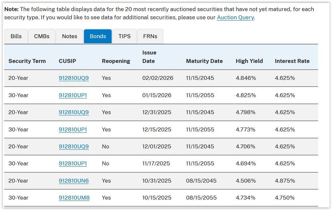
Task: Open the 912810UM8 CUSIP link
Action: pyautogui.click(x=74, y=198)
